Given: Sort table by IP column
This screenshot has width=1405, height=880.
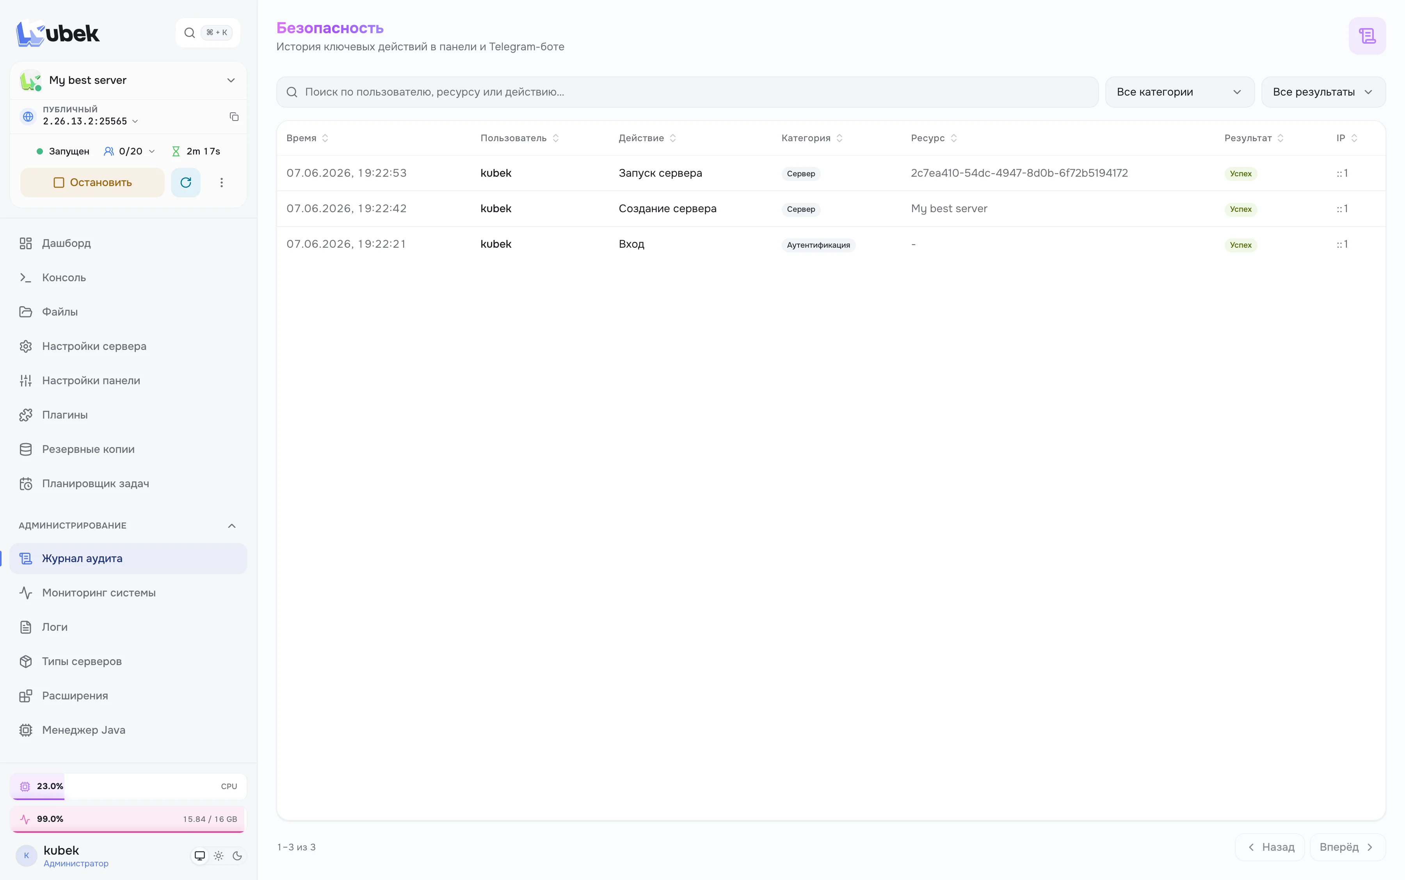Looking at the screenshot, I should (1346, 138).
